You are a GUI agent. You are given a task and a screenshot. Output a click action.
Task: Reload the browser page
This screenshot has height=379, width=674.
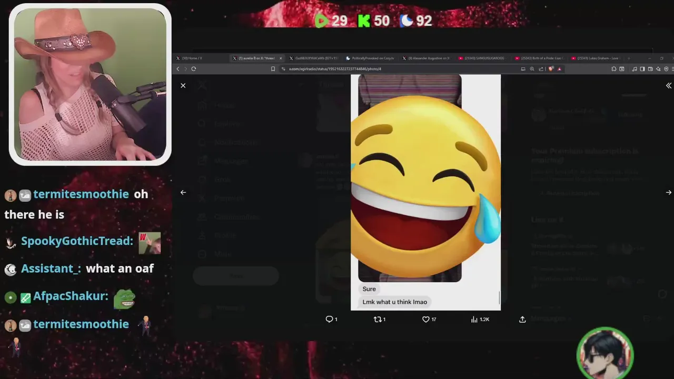[194, 69]
